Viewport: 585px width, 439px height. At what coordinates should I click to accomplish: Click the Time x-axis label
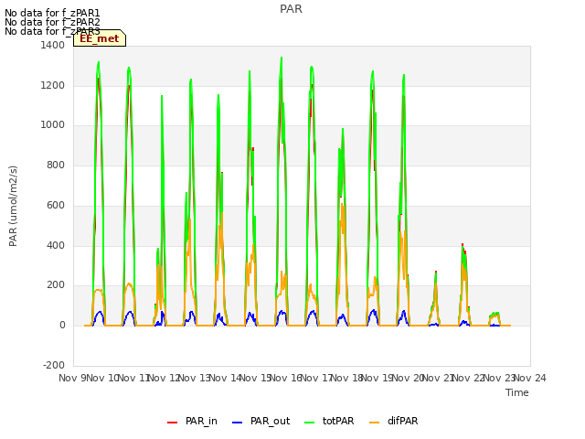click(517, 392)
